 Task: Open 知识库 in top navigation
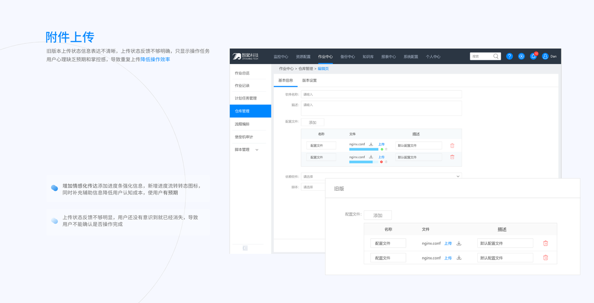(x=368, y=57)
